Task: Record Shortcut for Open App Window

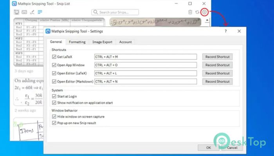Action: 217,65
